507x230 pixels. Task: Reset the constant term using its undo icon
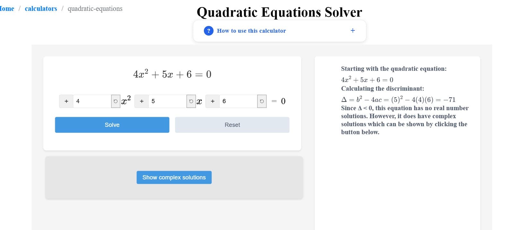pyautogui.click(x=262, y=101)
